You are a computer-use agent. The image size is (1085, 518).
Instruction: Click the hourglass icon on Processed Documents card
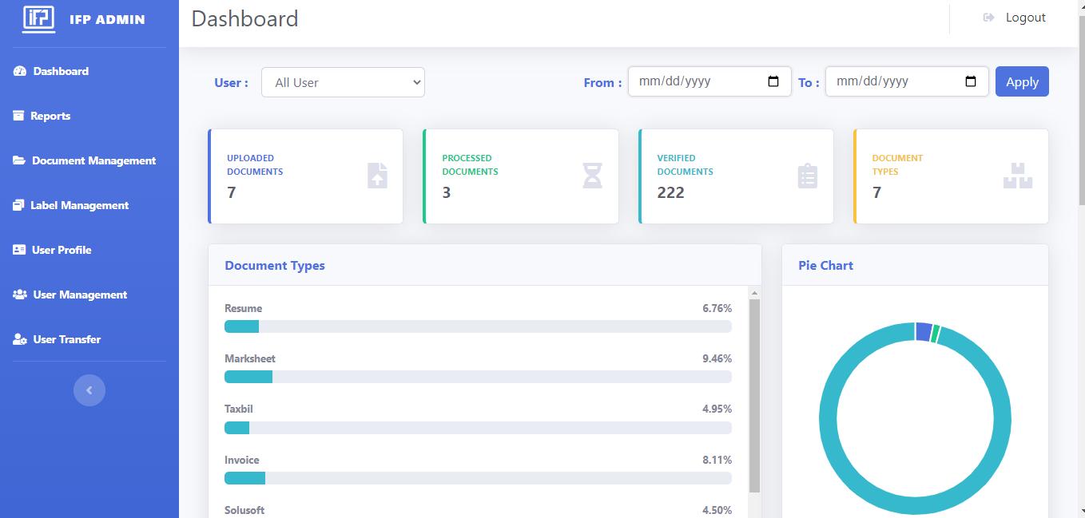coord(592,176)
